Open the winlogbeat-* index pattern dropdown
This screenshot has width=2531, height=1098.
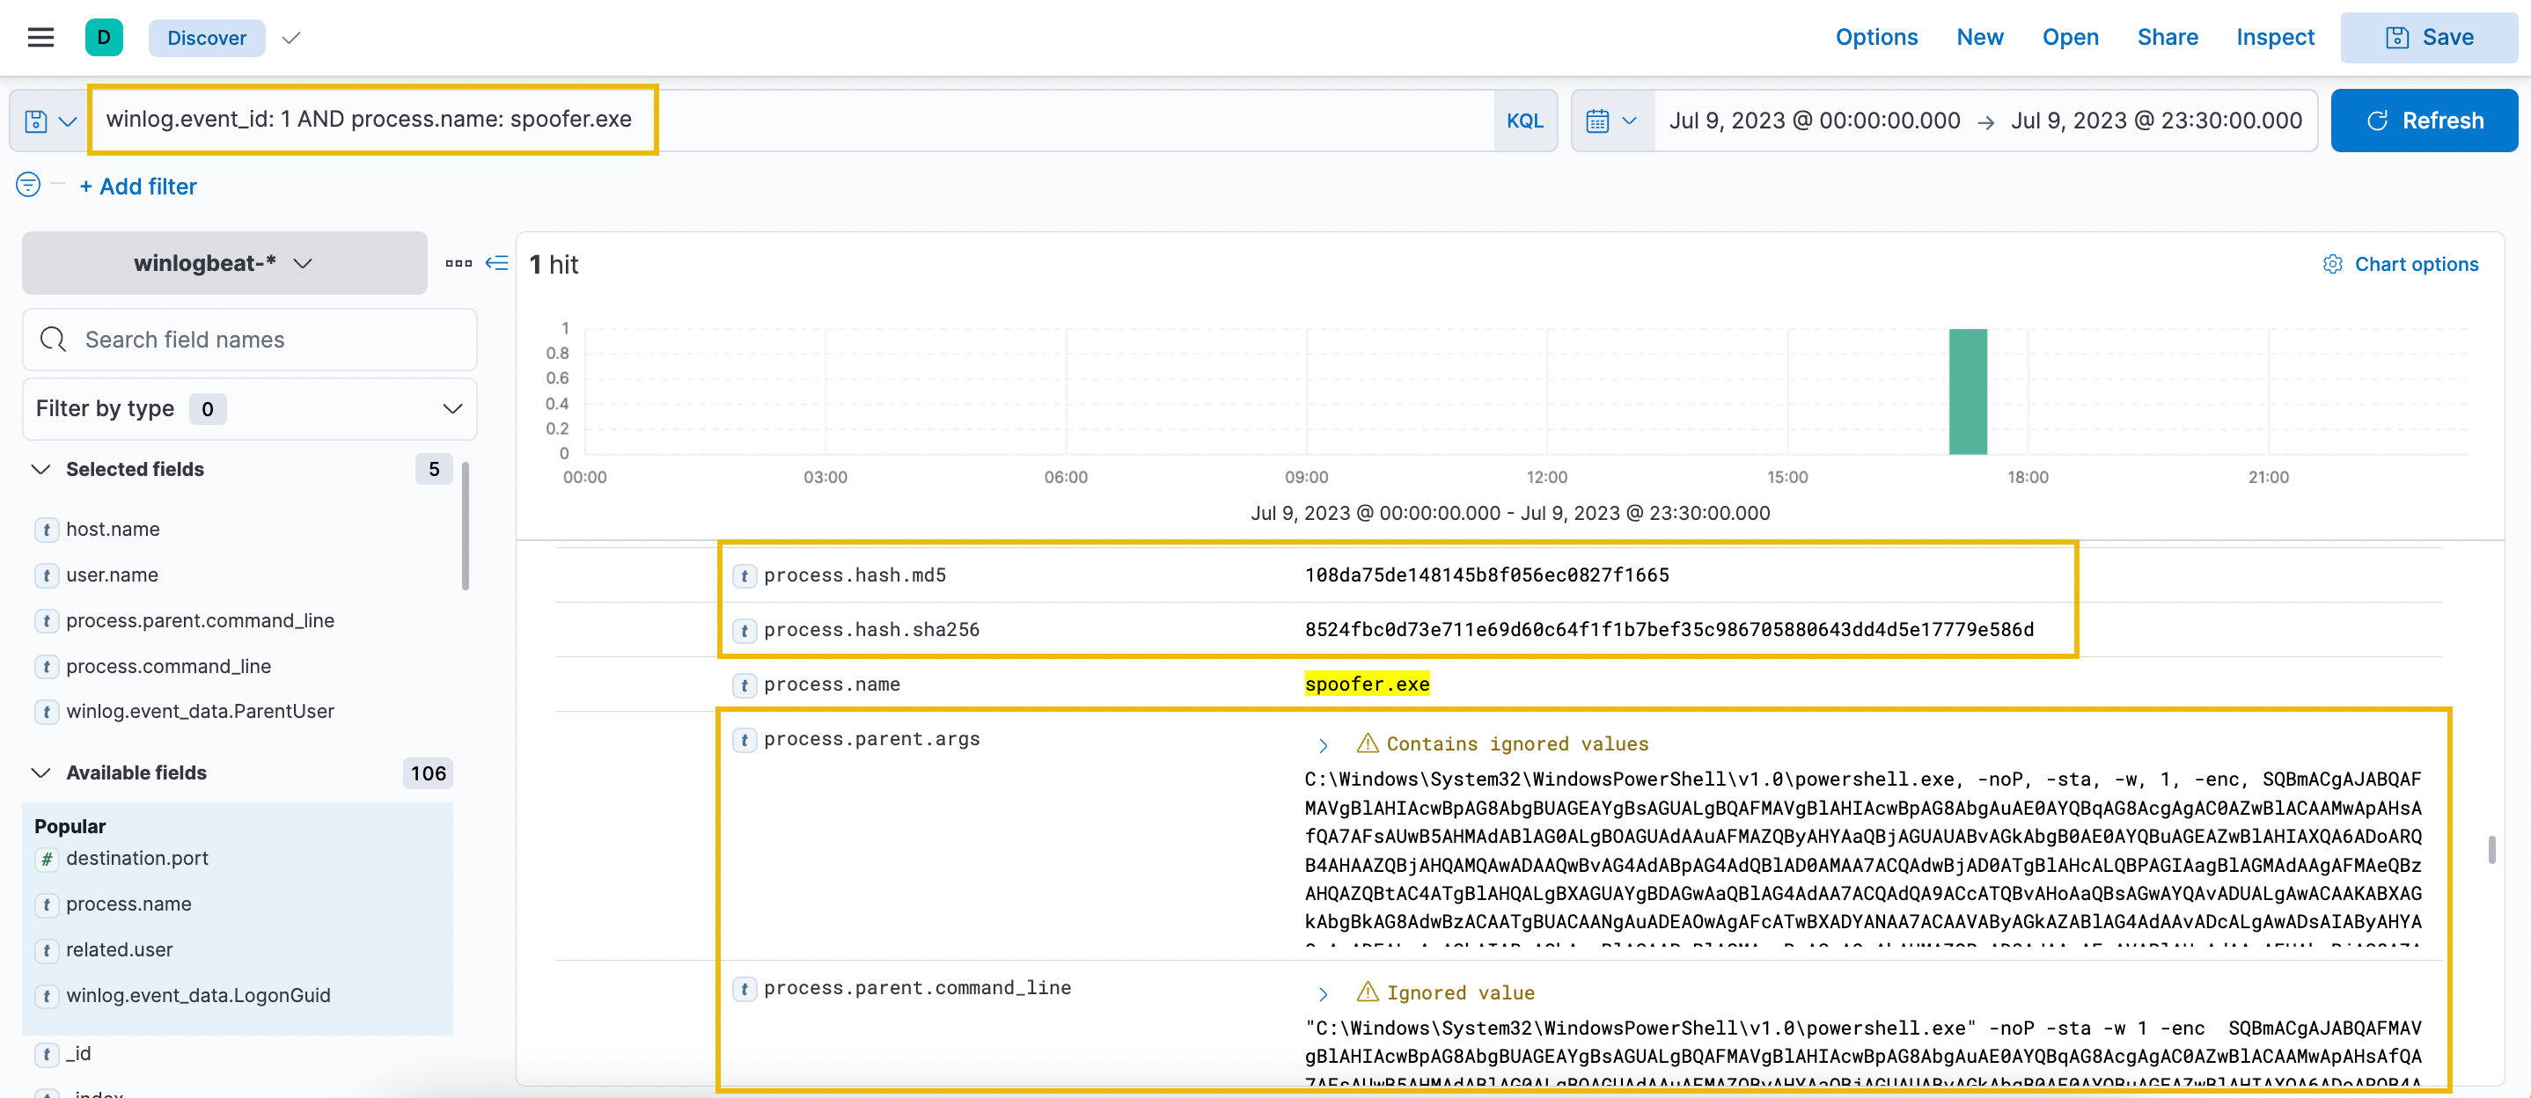coord(224,263)
